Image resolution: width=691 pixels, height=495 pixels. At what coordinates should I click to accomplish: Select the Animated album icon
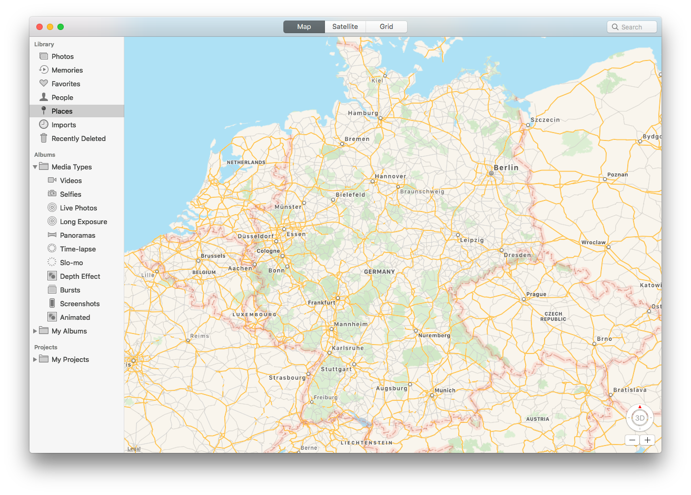point(52,317)
